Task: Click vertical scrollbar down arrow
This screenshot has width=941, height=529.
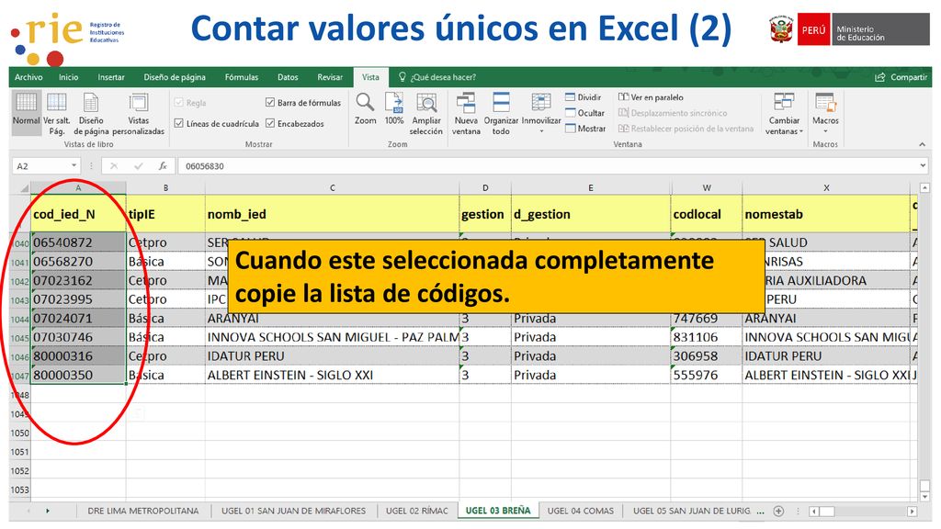Action: point(924,496)
